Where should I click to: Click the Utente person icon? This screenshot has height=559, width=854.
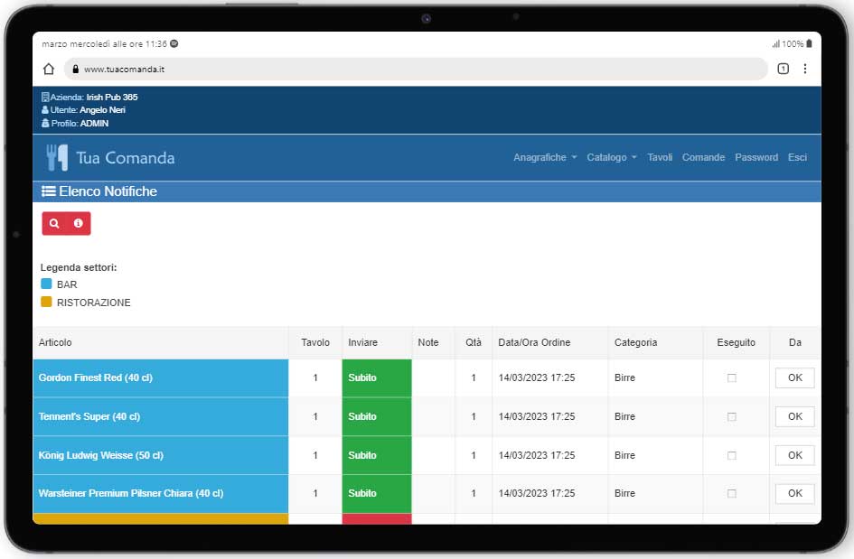pyautogui.click(x=45, y=110)
